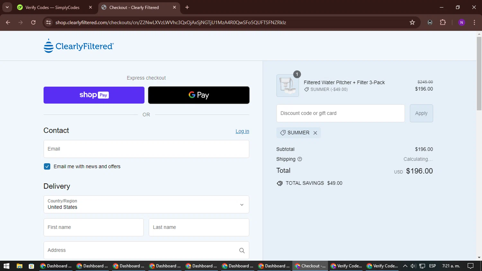Viewport: 482px width, 271px height.
Task: Show hidden system tray icons
Action: (x=405, y=266)
